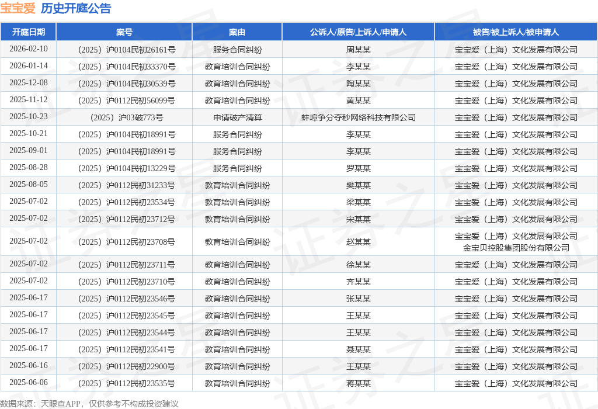The image size is (598, 409).
Task: Select date cell 2025-09-01
Action: (29, 150)
